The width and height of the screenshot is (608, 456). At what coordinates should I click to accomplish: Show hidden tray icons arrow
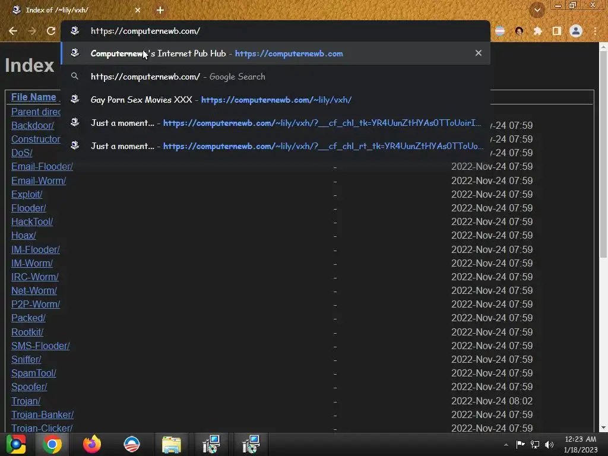(506, 445)
